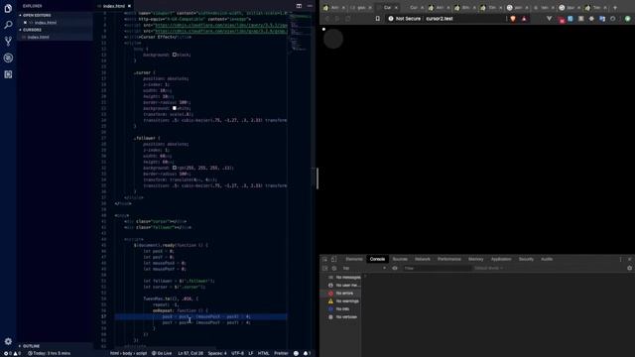The height and width of the screenshot is (357, 635).
Task: Click the html body script breadcrumb
Action: tap(128, 353)
